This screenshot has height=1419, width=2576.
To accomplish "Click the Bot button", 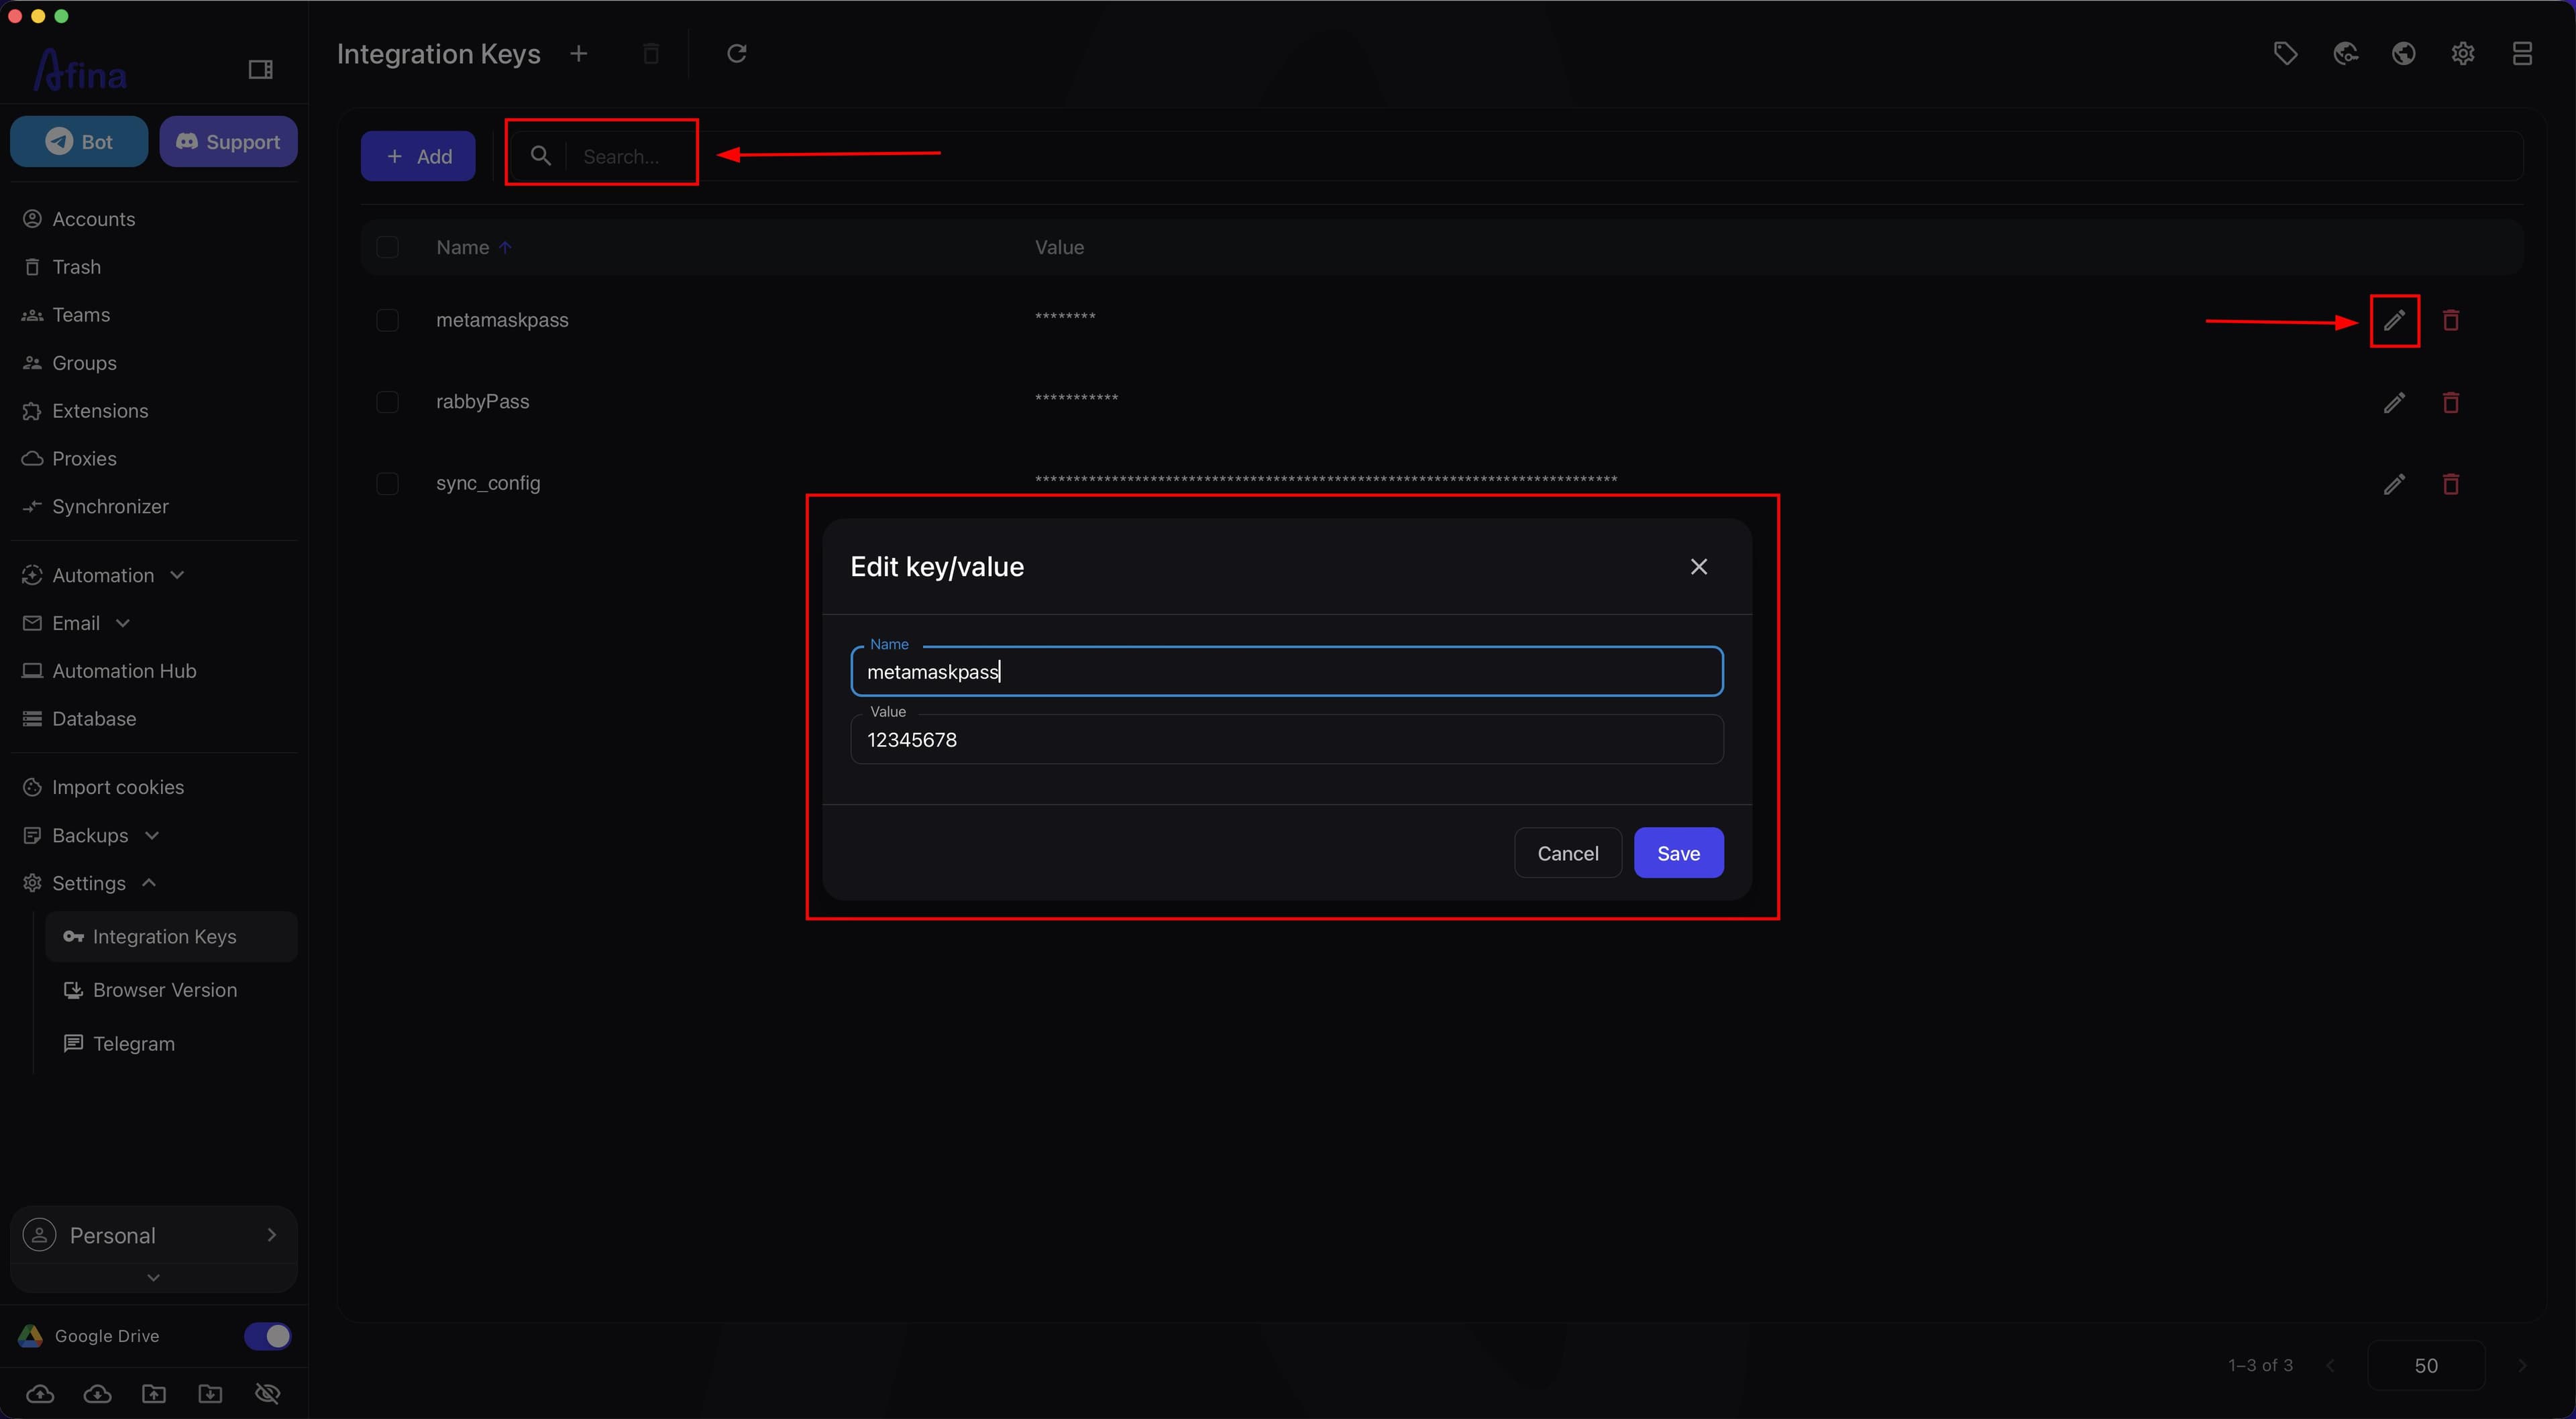I will [79, 141].
